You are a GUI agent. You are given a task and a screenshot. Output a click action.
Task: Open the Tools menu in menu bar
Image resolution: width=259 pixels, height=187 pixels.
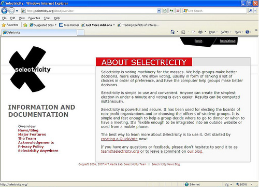(x=47, y=18)
